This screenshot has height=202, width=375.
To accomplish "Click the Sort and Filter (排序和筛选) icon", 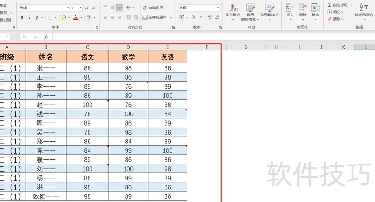I will click(364, 12).
